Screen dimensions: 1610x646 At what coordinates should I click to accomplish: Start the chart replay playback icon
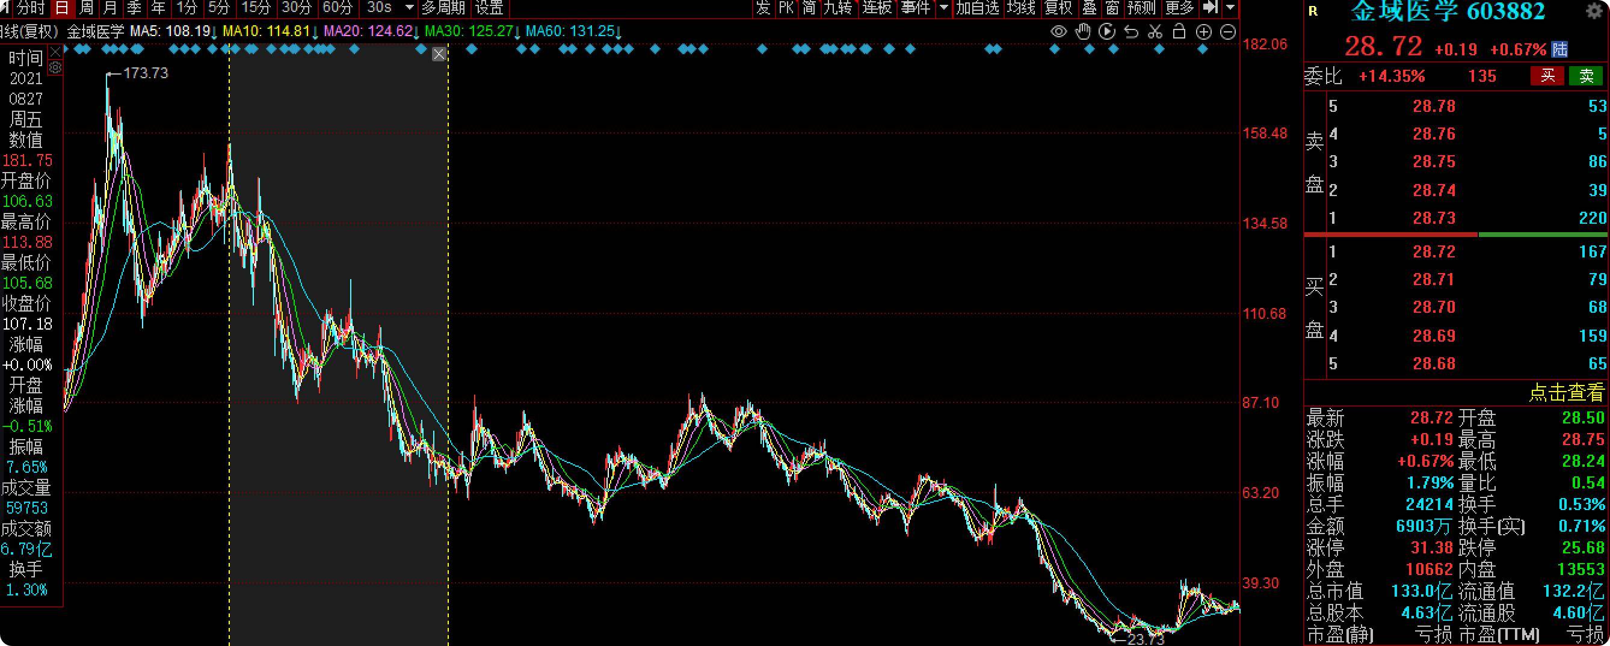tap(1107, 31)
